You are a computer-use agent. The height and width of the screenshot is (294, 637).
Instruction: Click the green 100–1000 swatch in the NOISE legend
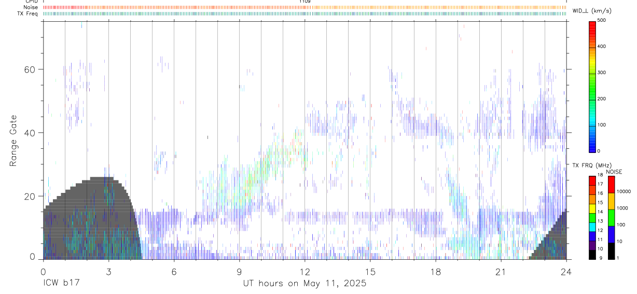[611, 217]
